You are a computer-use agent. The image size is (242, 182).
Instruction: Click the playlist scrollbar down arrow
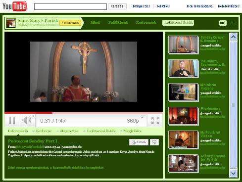point(233,173)
